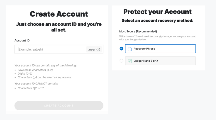This screenshot has width=216, height=120.
Task: Click the Account ID field label
Action: click(x=22, y=40)
